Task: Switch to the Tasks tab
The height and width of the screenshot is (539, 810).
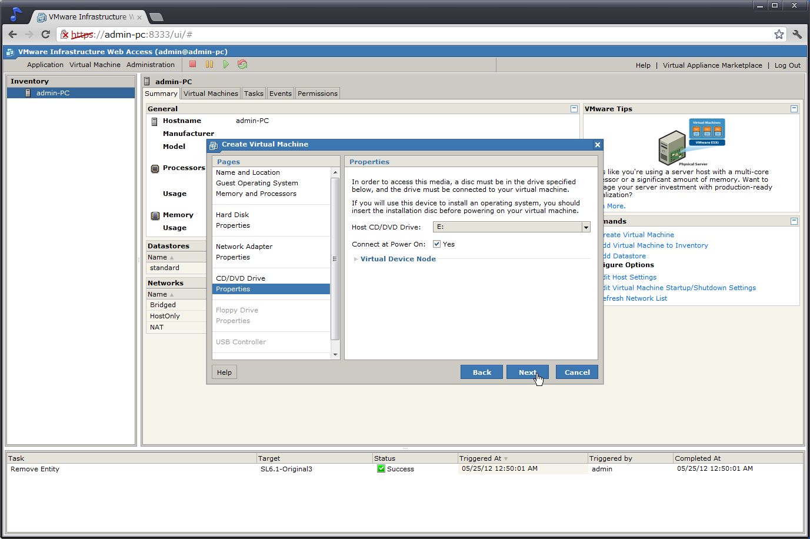Action: [254, 94]
